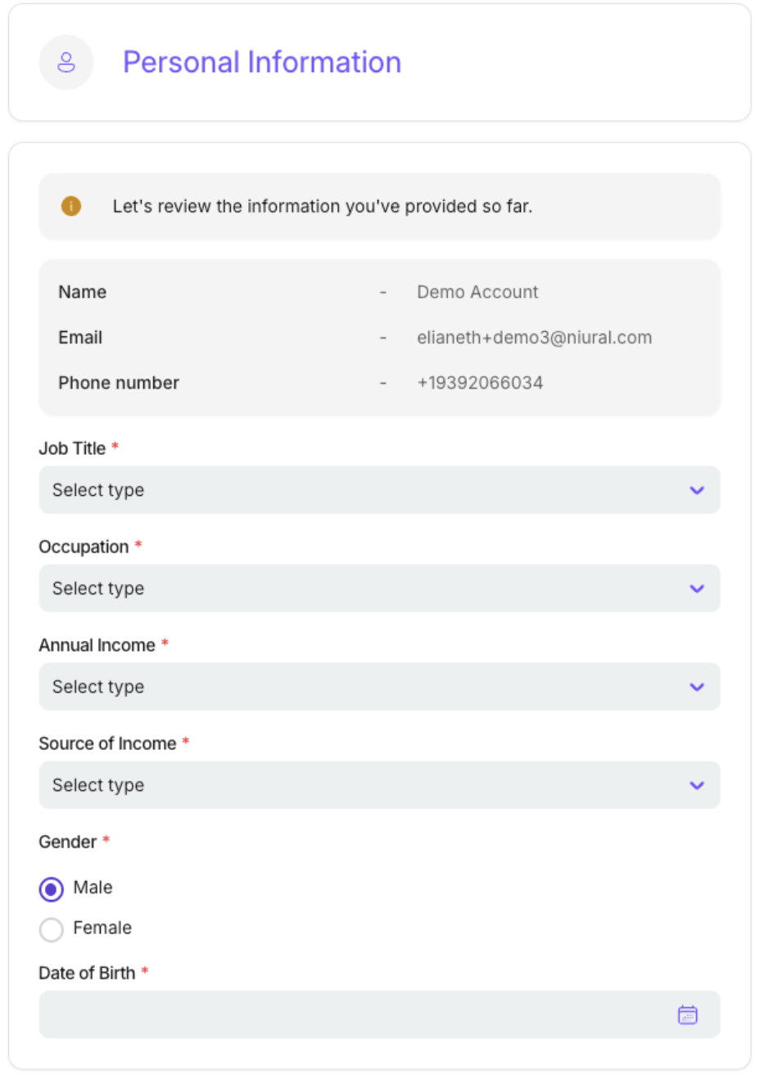Screen dimensions: 760x1077
Task: Click the Date of Birth input field
Action: (x=352, y=1015)
